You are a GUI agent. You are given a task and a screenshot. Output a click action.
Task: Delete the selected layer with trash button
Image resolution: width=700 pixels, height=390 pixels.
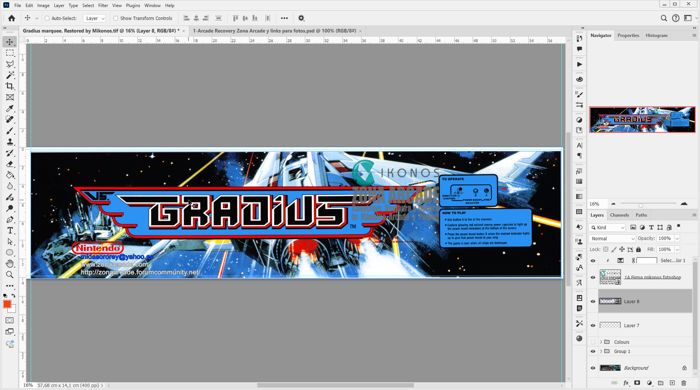coord(684,383)
